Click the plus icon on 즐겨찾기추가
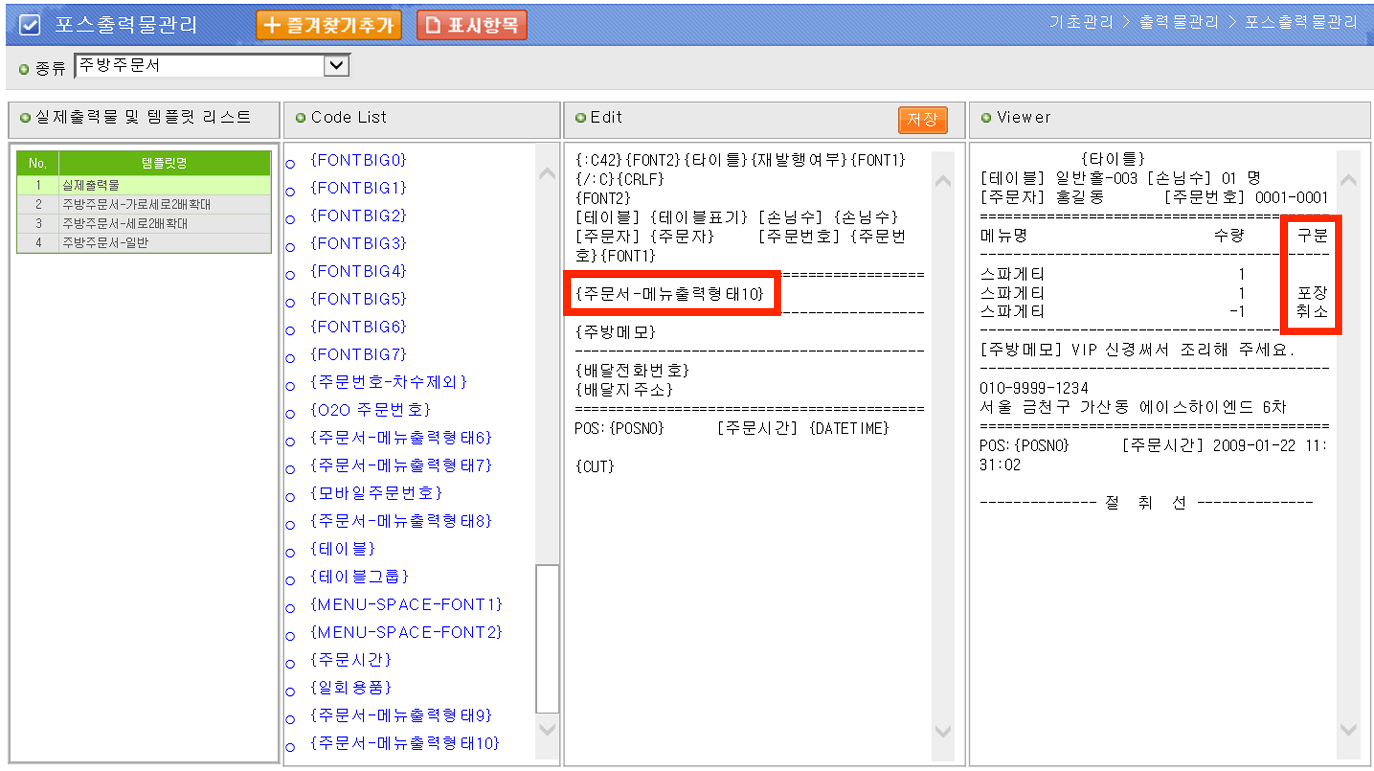Image resolution: width=1374 pixels, height=771 pixels. (272, 25)
